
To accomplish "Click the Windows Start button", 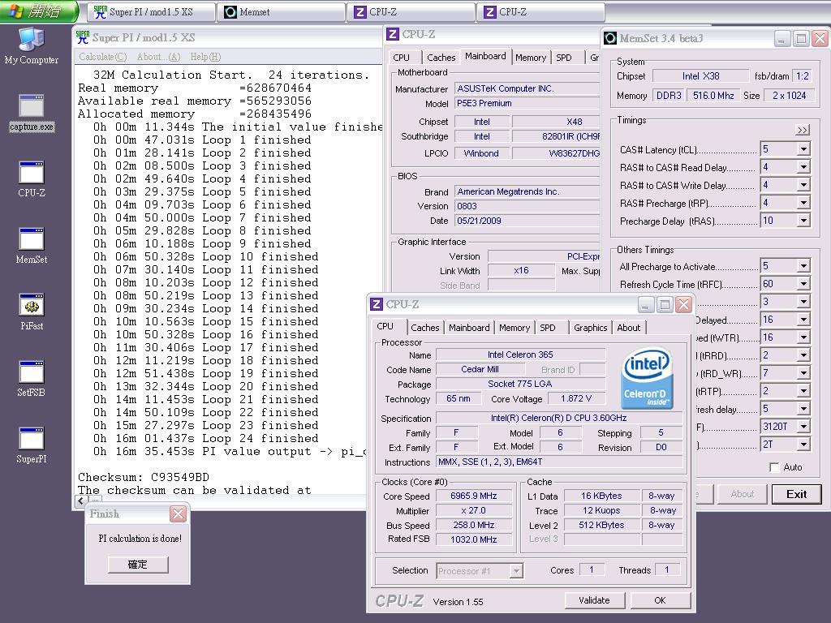I will pyautogui.click(x=38, y=11).
